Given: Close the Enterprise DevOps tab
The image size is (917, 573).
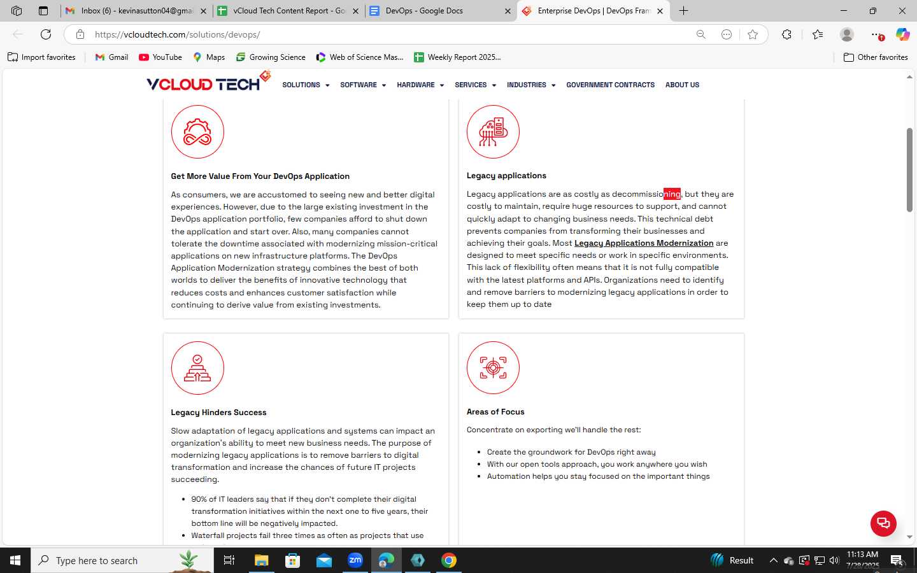Looking at the screenshot, I should pyautogui.click(x=660, y=11).
